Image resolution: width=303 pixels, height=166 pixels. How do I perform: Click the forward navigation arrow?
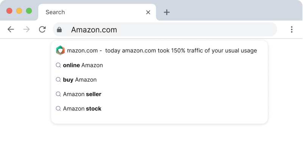point(27,29)
